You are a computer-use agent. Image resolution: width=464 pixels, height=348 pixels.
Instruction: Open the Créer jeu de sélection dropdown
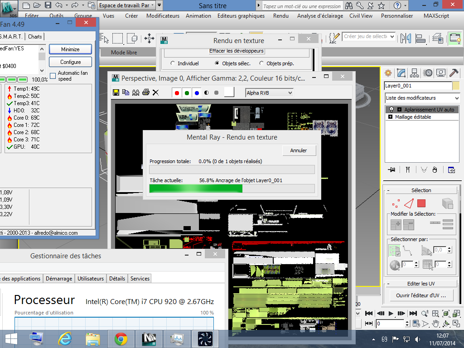click(369, 36)
